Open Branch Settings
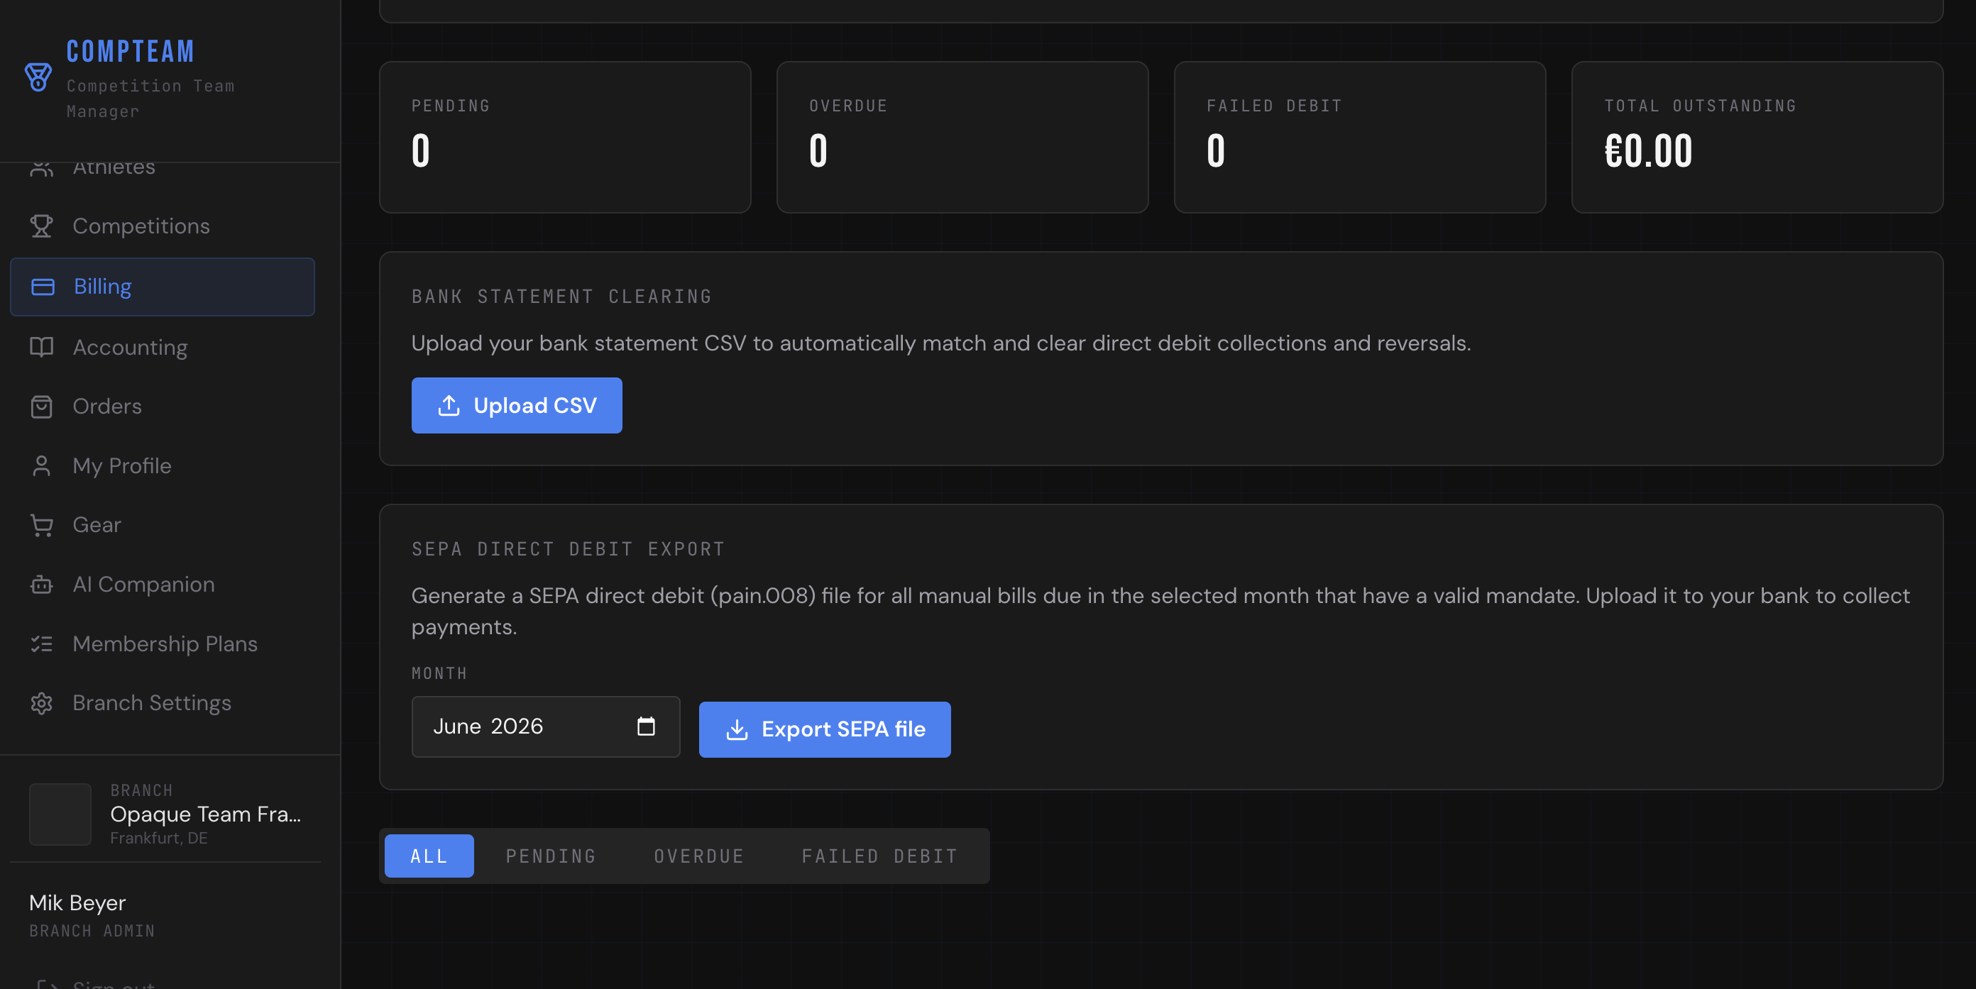 click(163, 703)
